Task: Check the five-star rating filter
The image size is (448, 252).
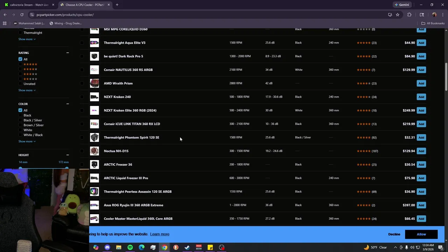Action: tap(20, 64)
